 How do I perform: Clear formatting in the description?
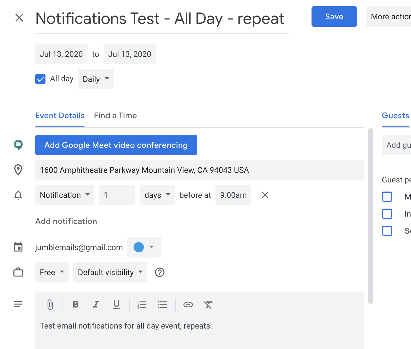click(208, 305)
